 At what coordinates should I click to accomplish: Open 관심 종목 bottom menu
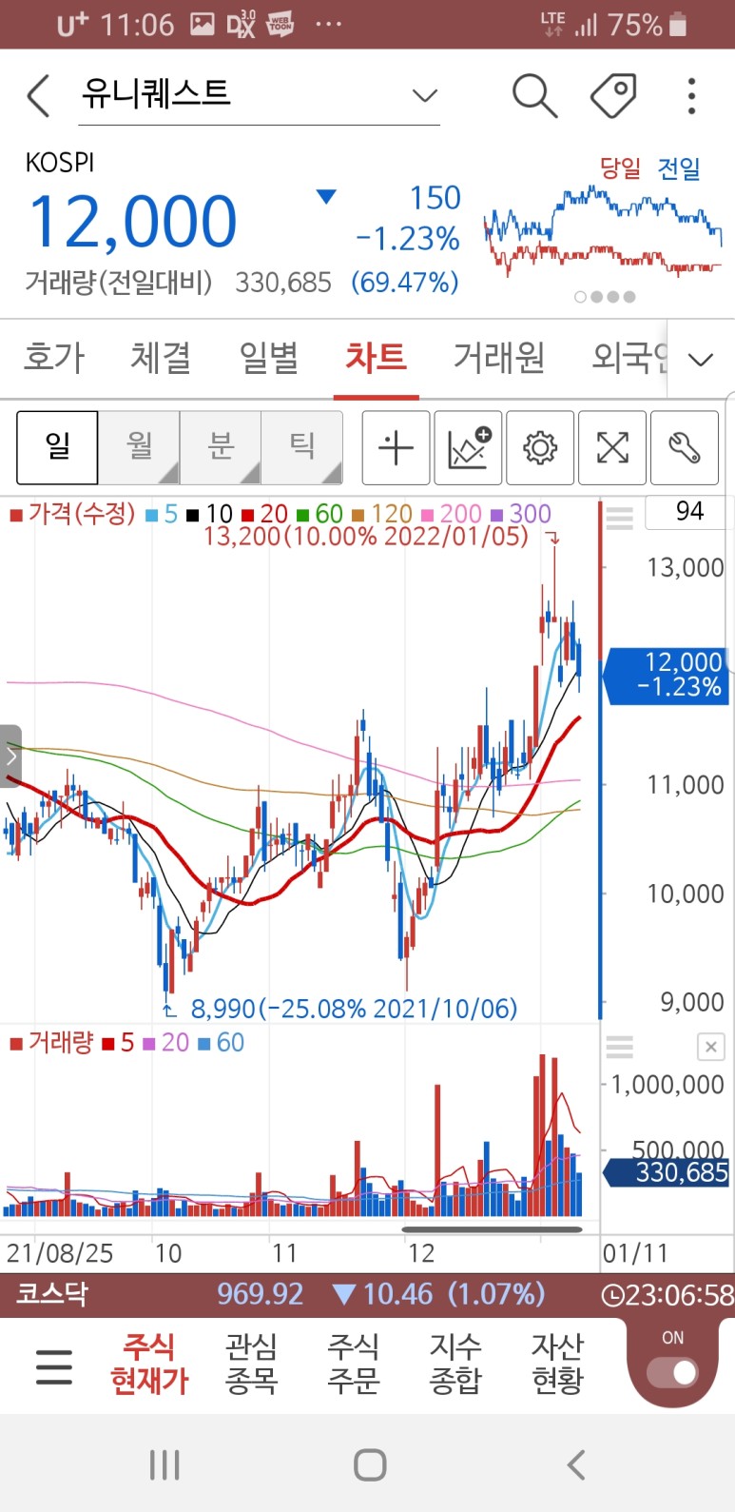point(251,1364)
